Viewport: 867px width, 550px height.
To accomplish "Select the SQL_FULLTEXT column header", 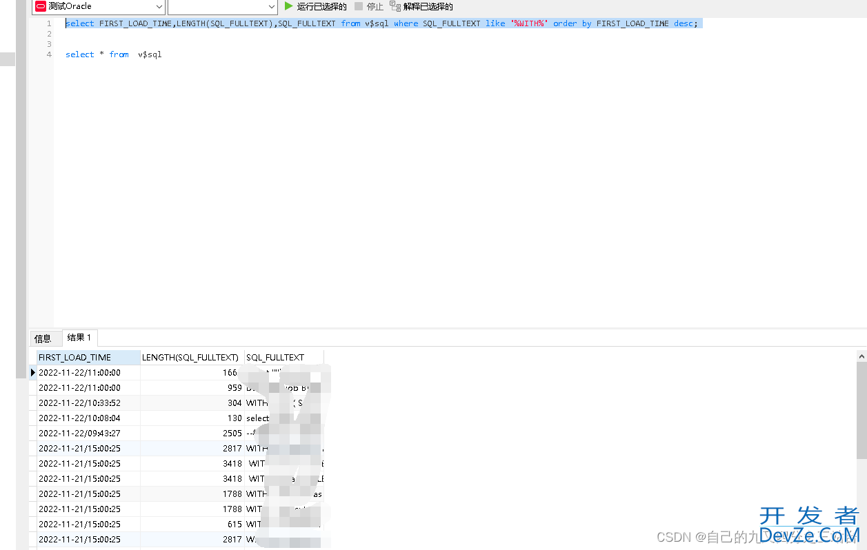I will [284, 358].
